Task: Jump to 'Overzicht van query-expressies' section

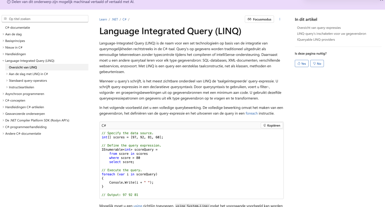Action: coord(319,28)
